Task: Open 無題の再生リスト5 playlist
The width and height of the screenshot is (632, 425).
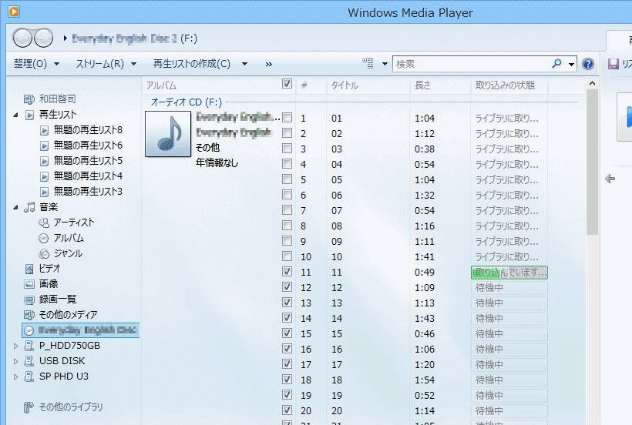Action: 87,161
